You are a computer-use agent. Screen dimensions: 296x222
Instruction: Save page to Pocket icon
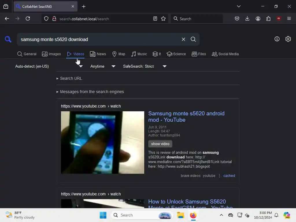[x=237, y=18]
